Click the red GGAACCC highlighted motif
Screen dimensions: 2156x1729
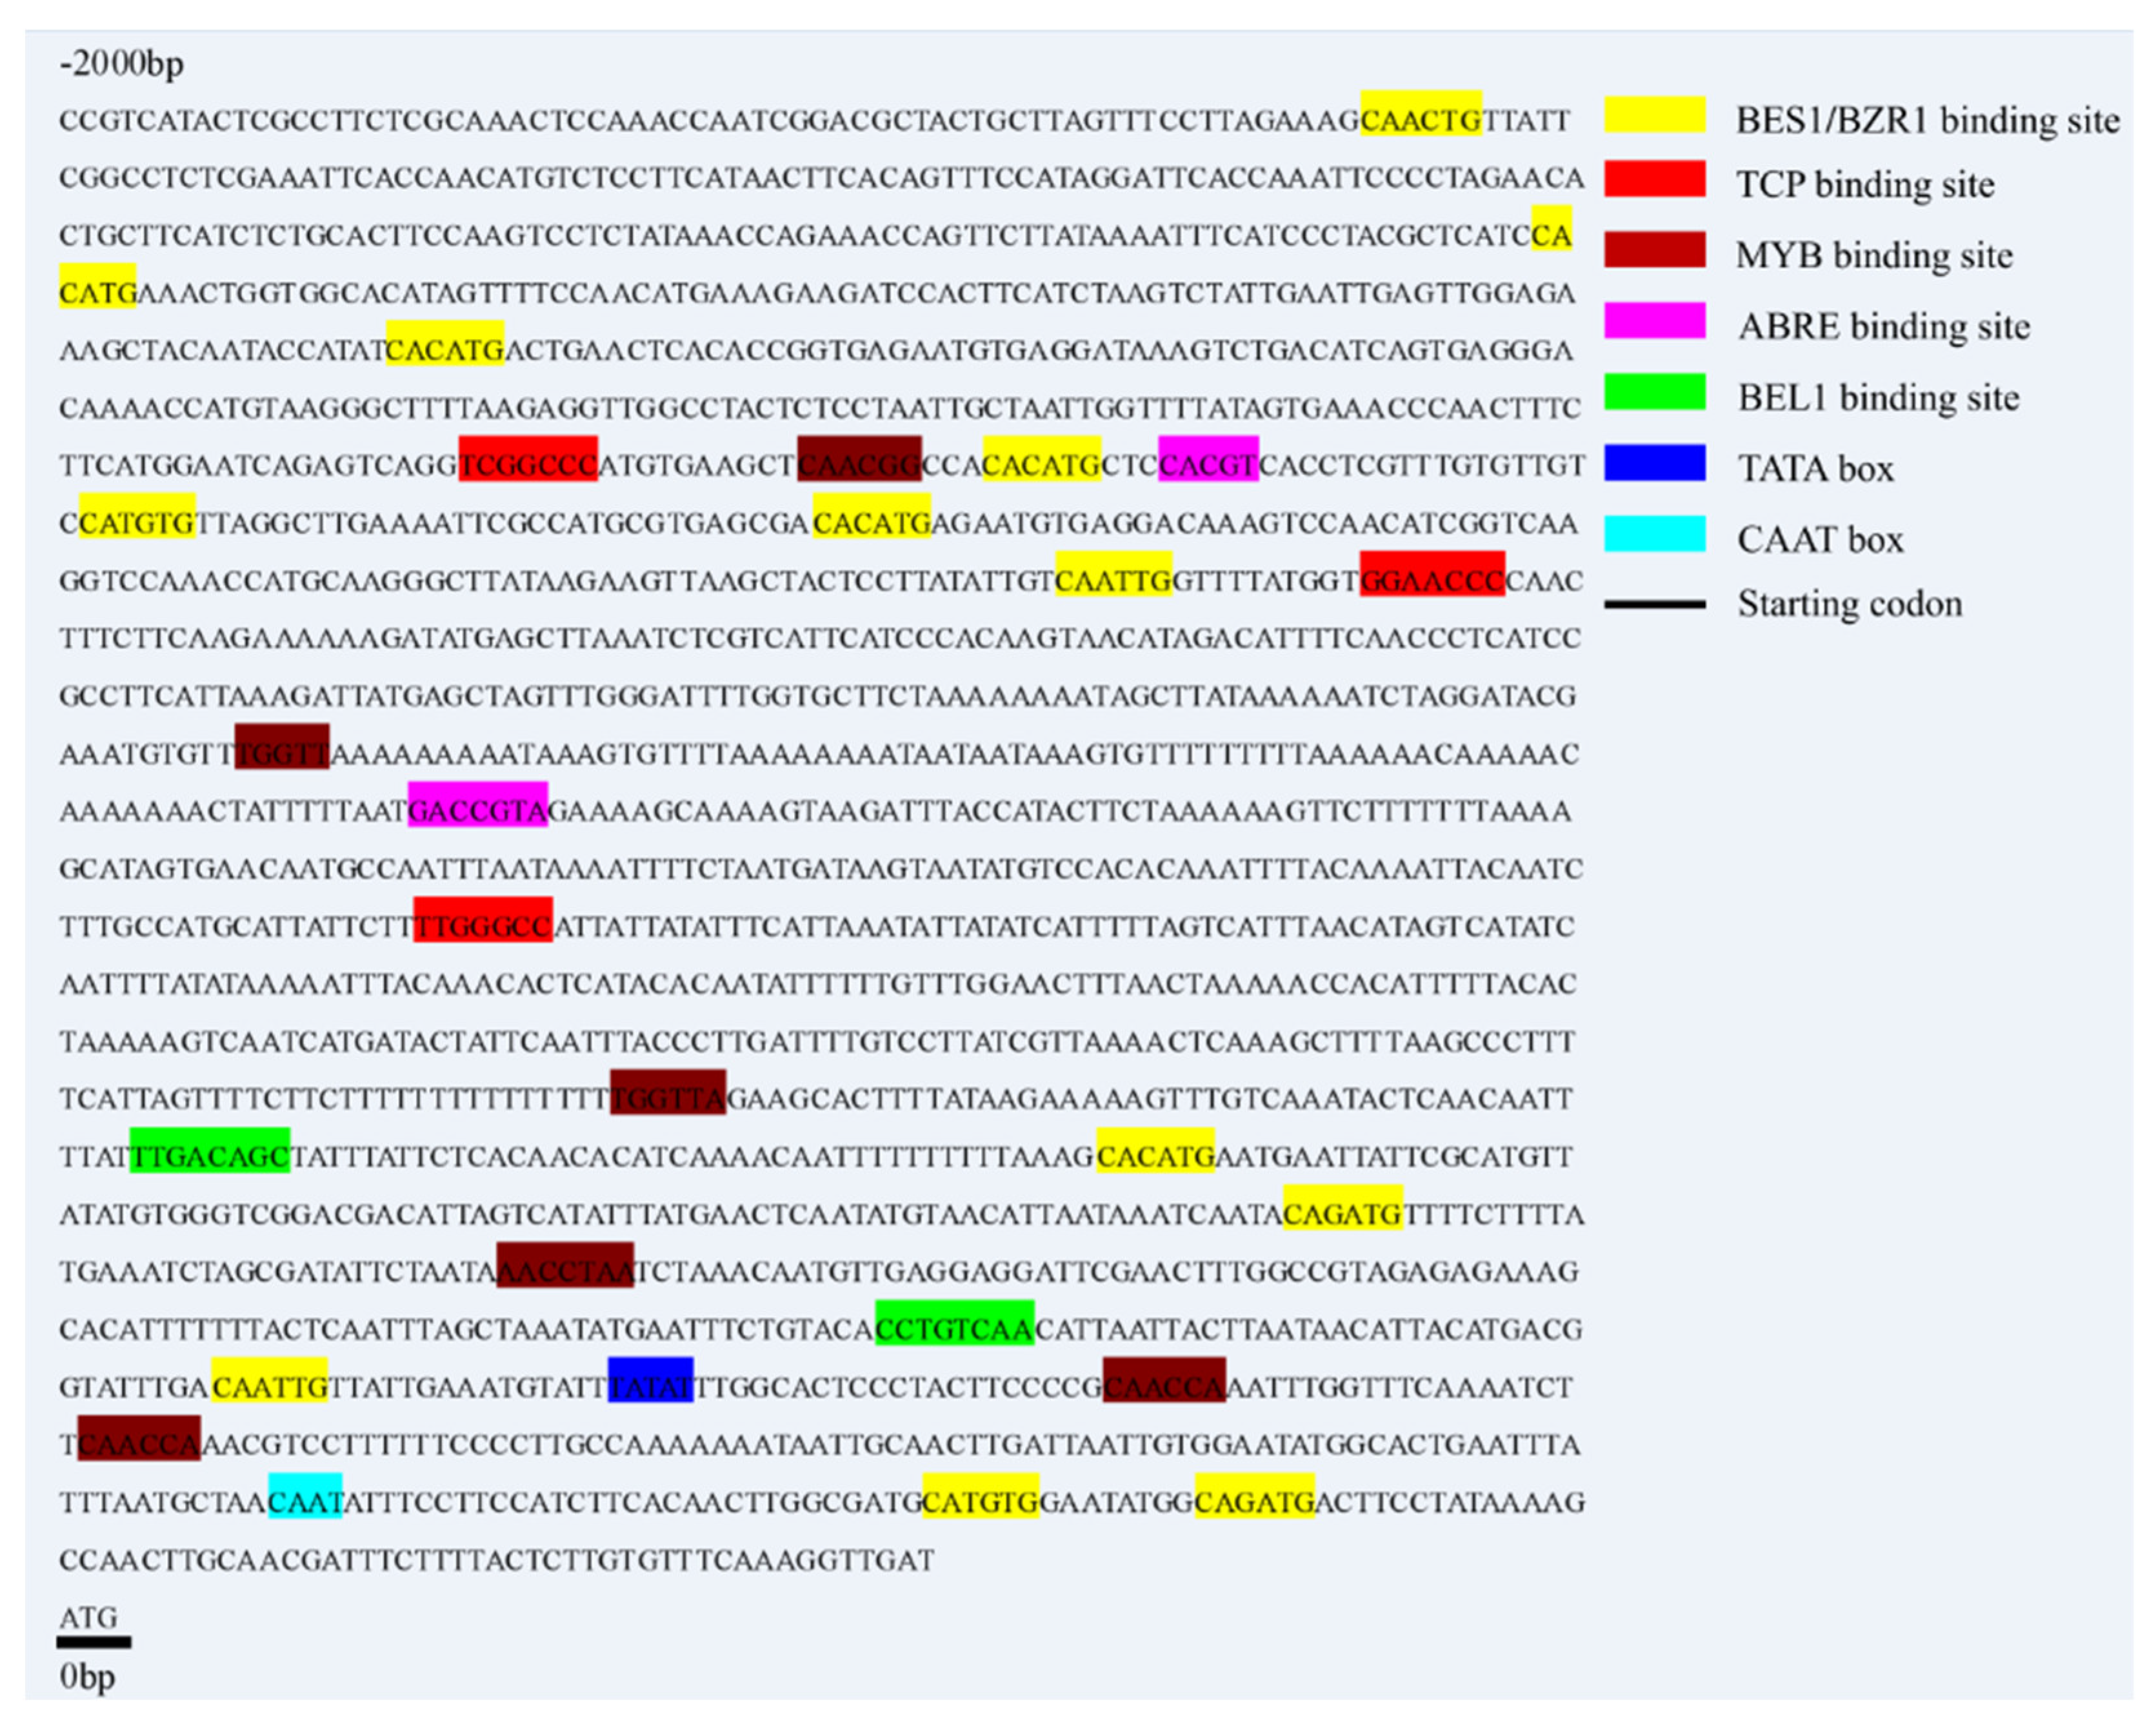click(1432, 574)
